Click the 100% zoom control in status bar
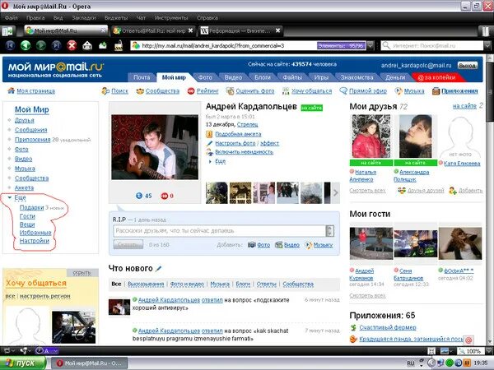The width and height of the screenshot is (494, 370). point(473,351)
